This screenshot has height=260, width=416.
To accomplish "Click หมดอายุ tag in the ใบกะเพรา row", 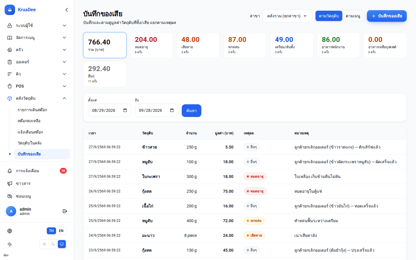I will pyautogui.click(x=255, y=177).
